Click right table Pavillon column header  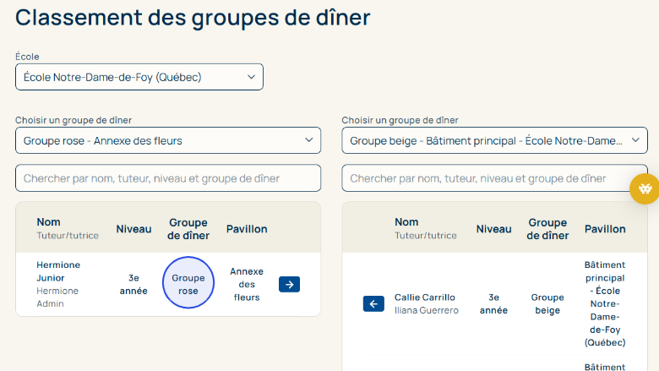[x=605, y=228]
